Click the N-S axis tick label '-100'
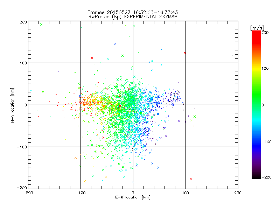 22,147
